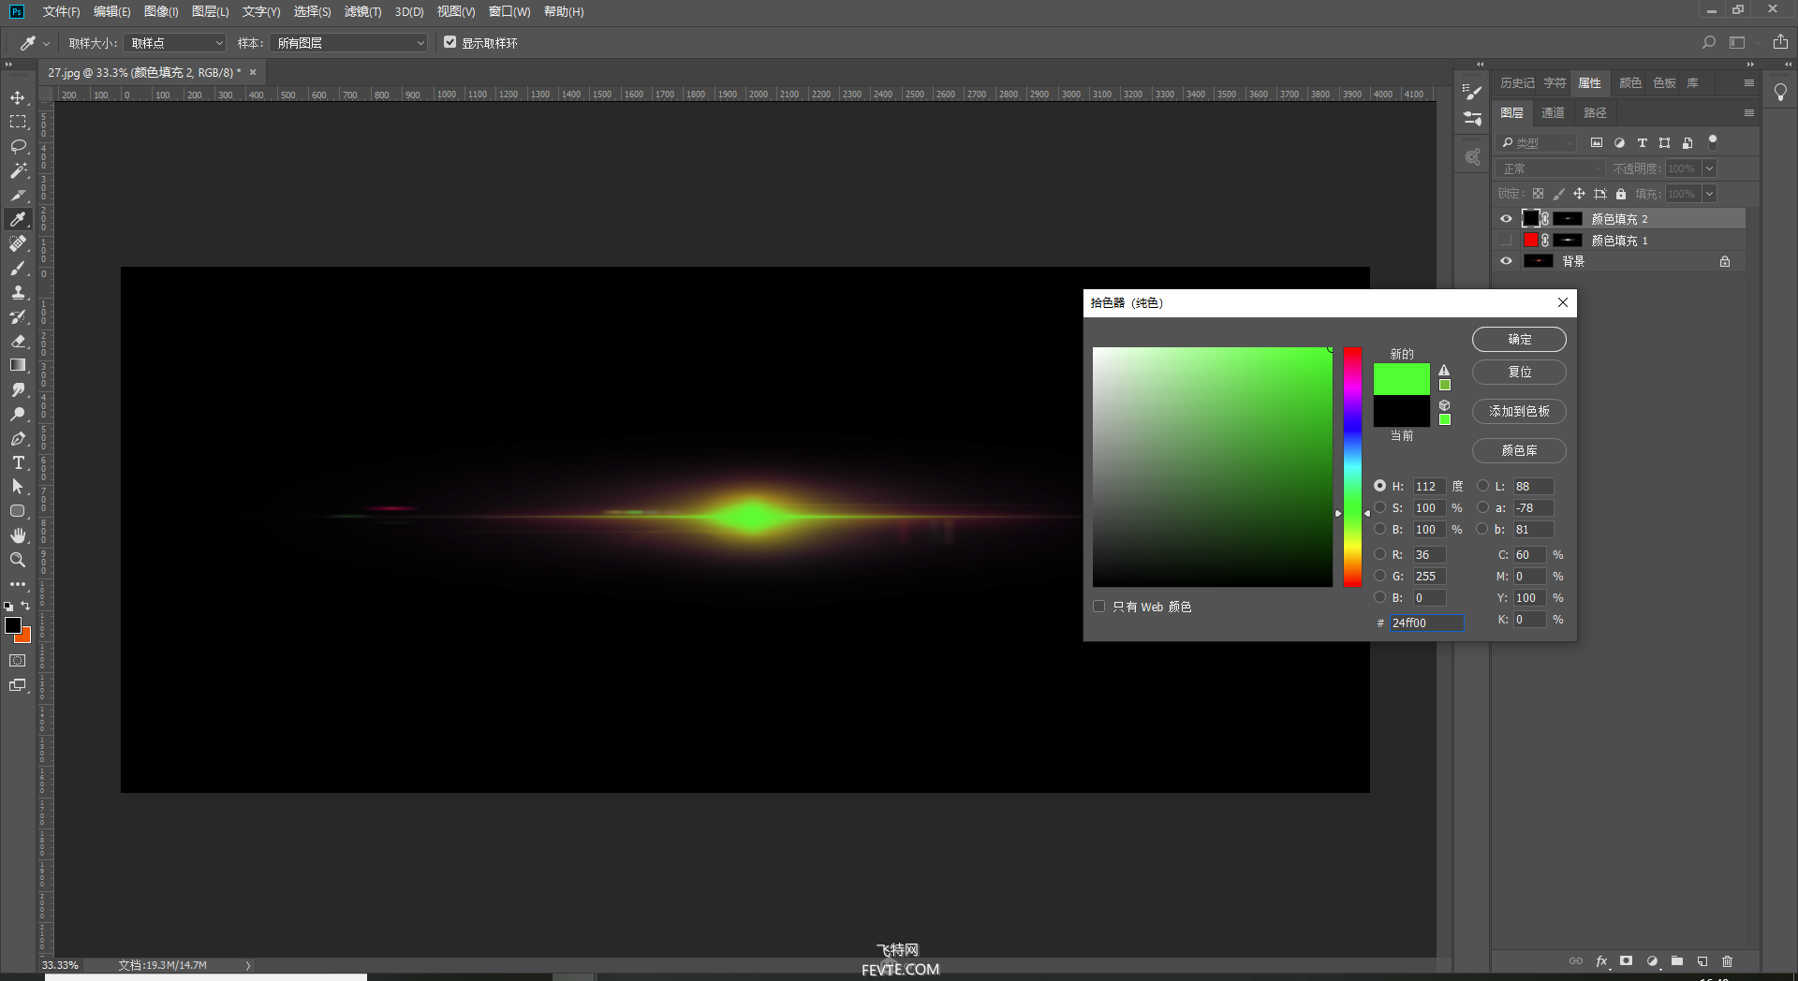This screenshot has height=981, width=1798.
Task: Create a new group folder icon
Action: tap(1677, 961)
